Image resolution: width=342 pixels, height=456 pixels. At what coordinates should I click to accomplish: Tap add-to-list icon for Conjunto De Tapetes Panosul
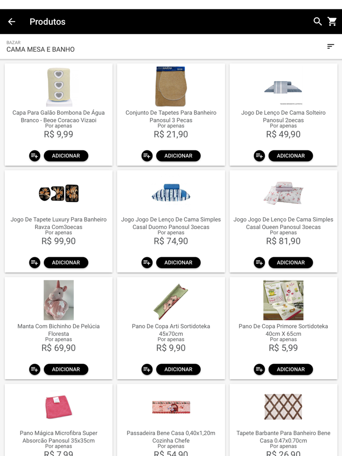point(147,155)
